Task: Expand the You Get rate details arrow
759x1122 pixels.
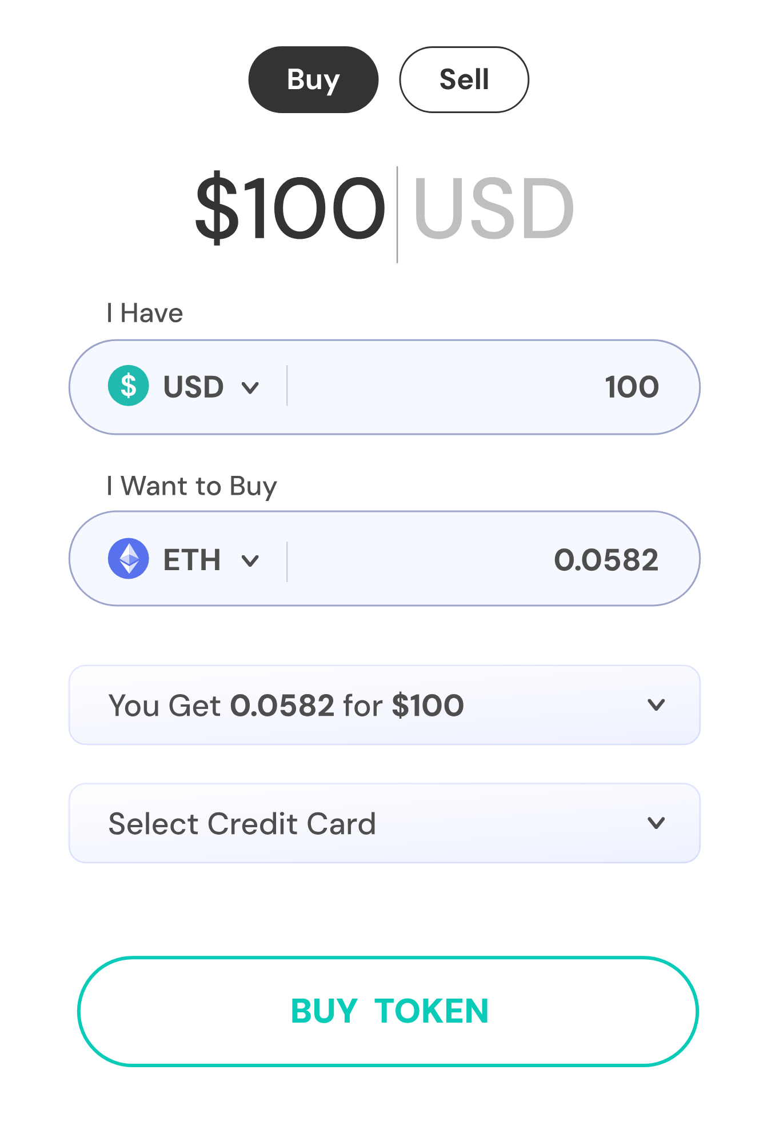Action: pyautogui.click(x=656, y=705)
